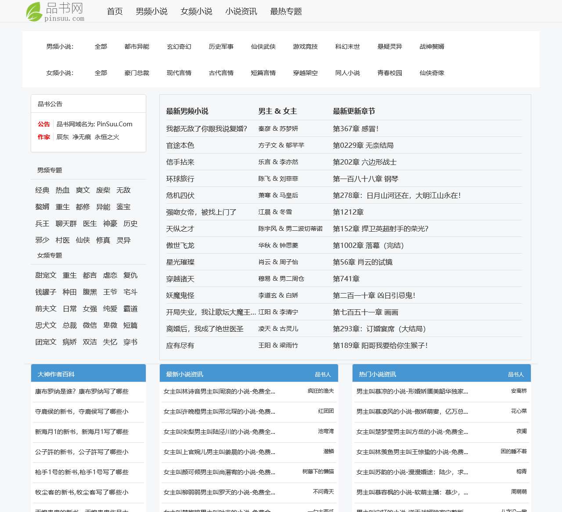
Task: Click the 爽文 tag under 男频专题
Action: 83,190
